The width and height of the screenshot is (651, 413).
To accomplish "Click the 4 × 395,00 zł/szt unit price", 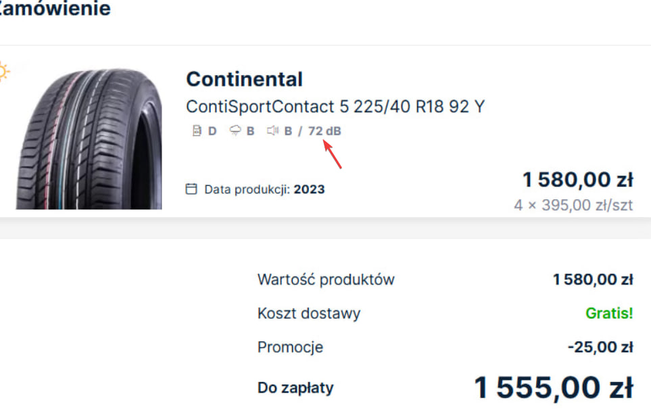I will click(573, 205).
